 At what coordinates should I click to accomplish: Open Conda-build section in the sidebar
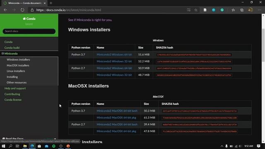pyautogui.click(x=12, y=48)
